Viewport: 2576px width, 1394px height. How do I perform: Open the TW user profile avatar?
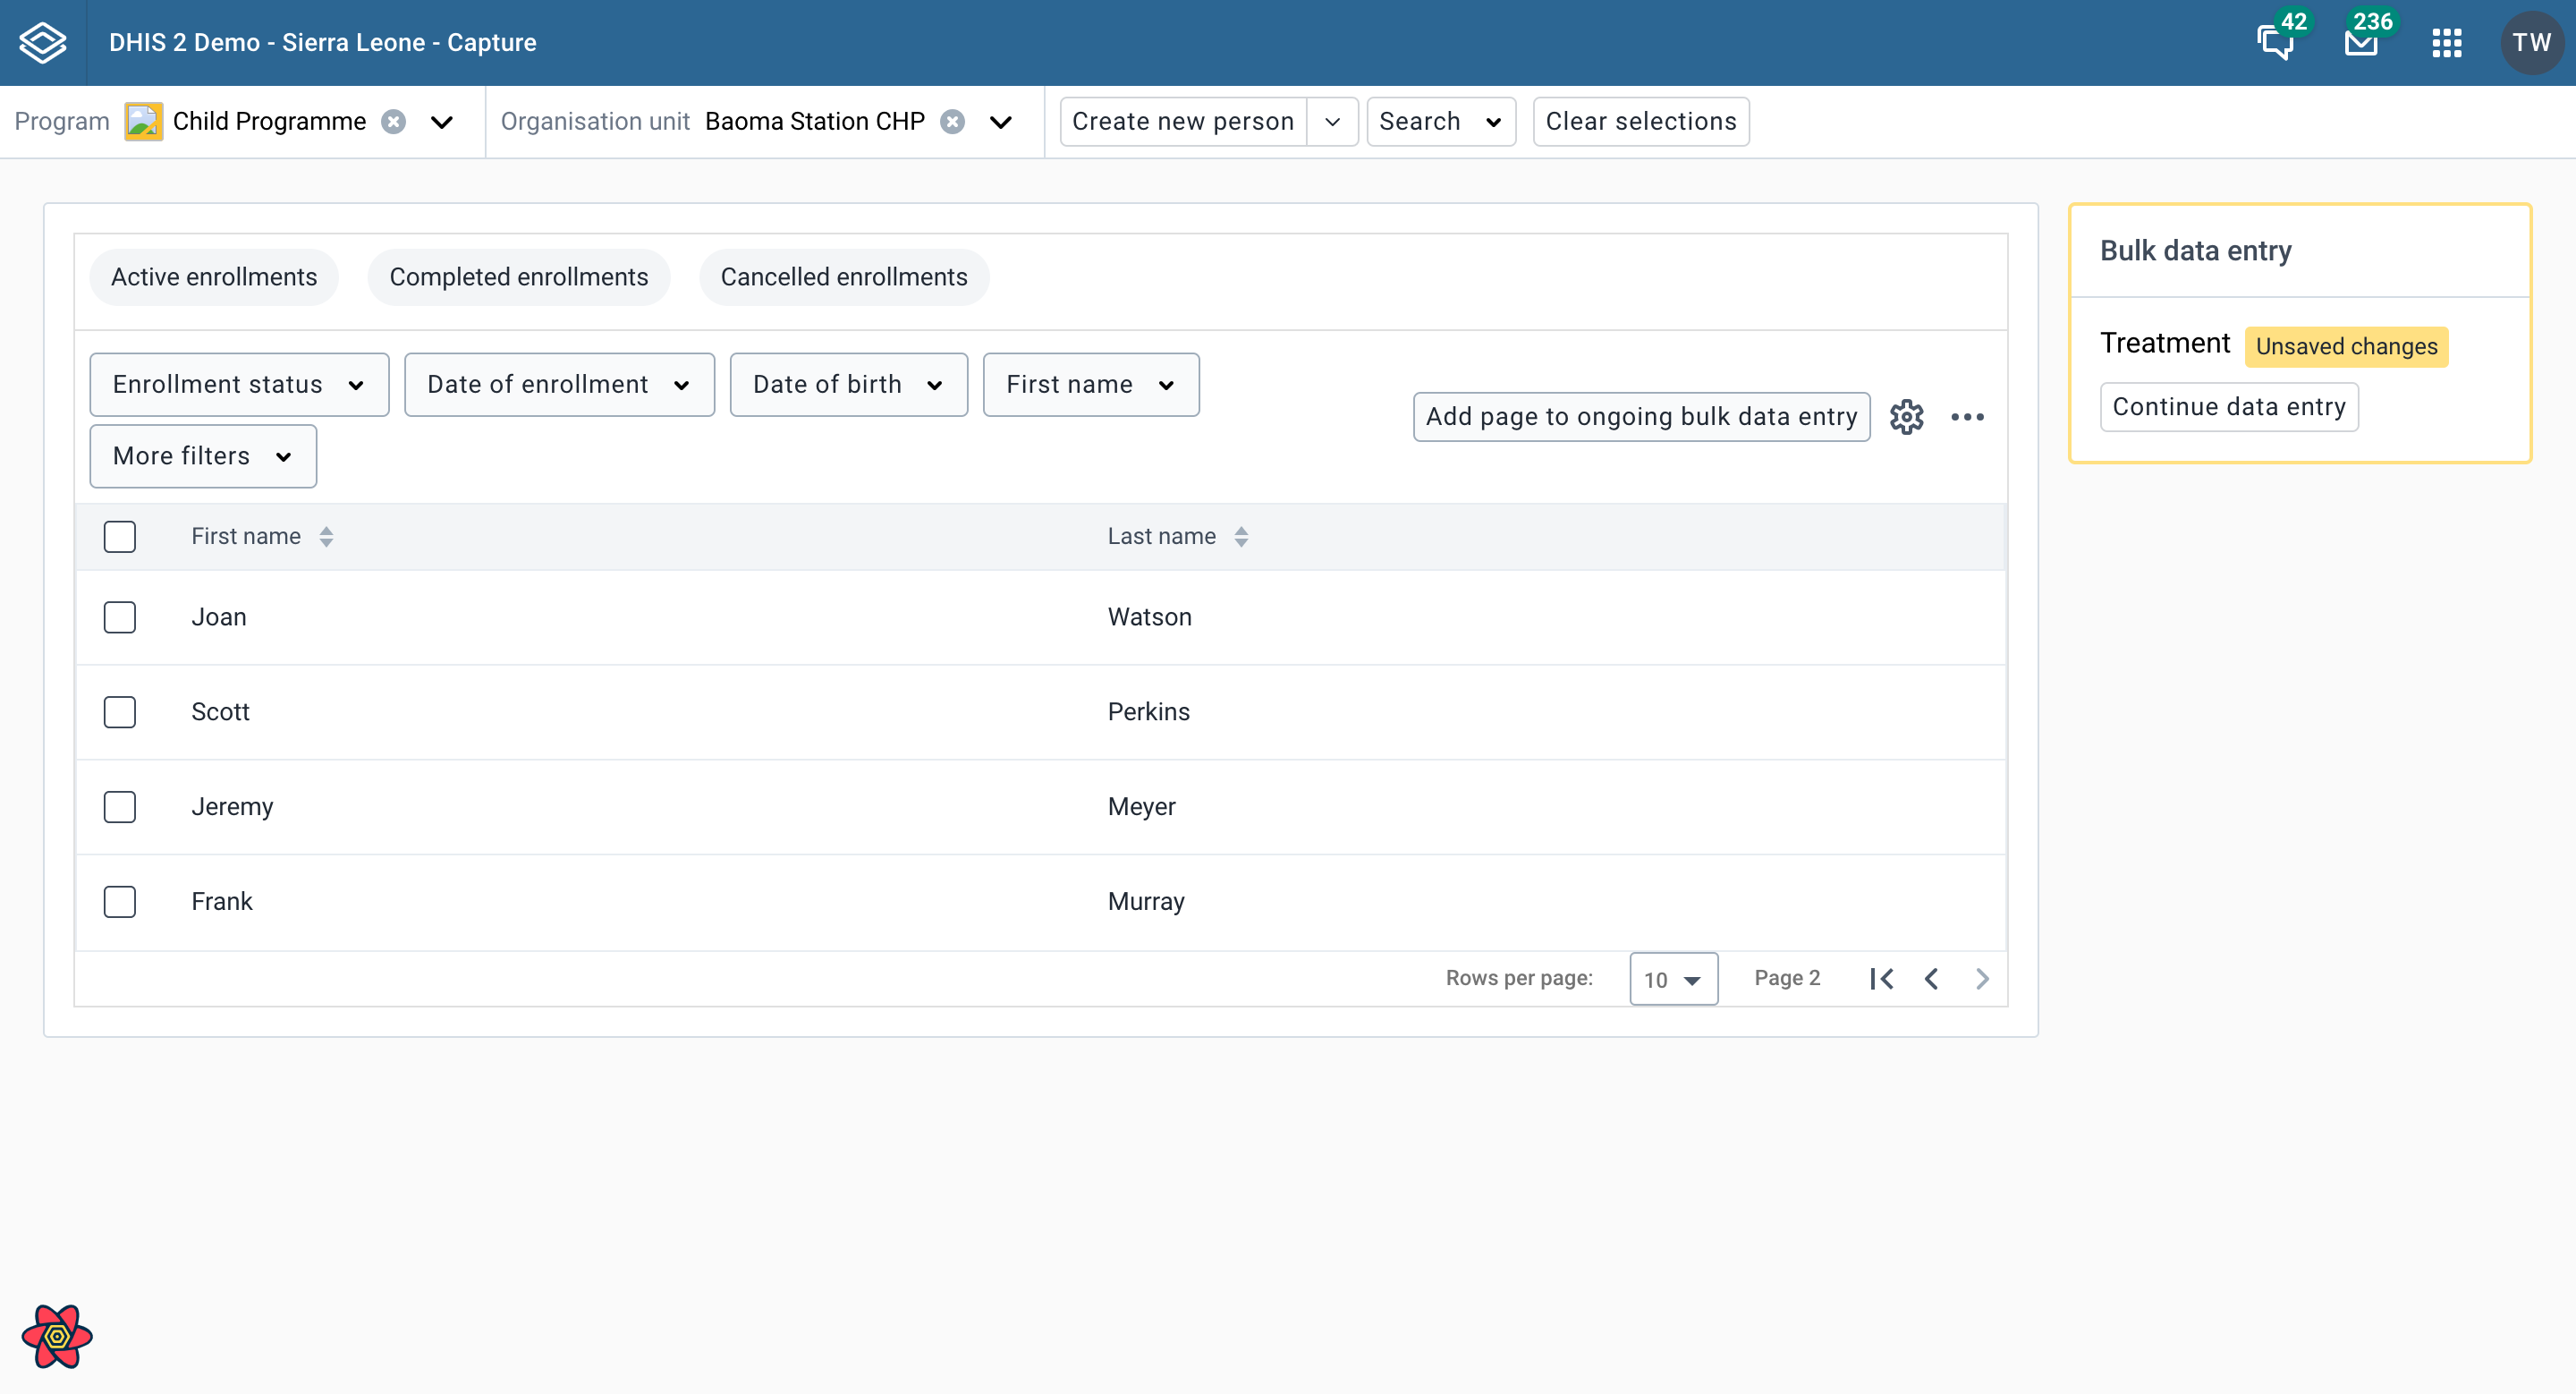[2532, 42]
